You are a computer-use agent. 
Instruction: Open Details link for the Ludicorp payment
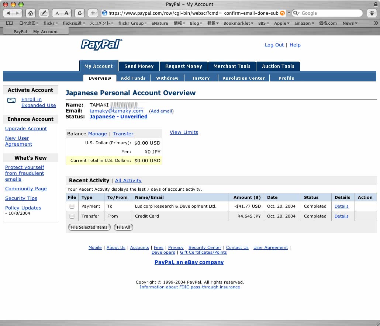[341, 206]
